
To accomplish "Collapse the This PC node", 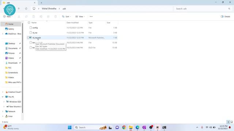I will pyautogui.click(x=3, y=97).
